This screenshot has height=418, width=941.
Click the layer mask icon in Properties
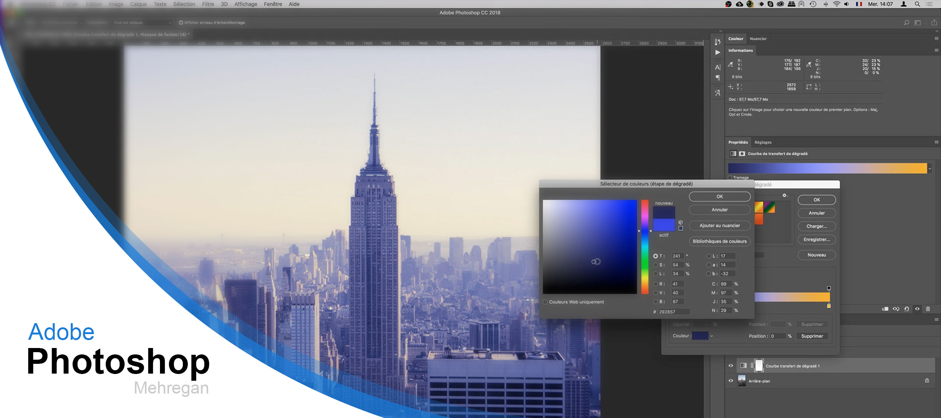[742, 154]
